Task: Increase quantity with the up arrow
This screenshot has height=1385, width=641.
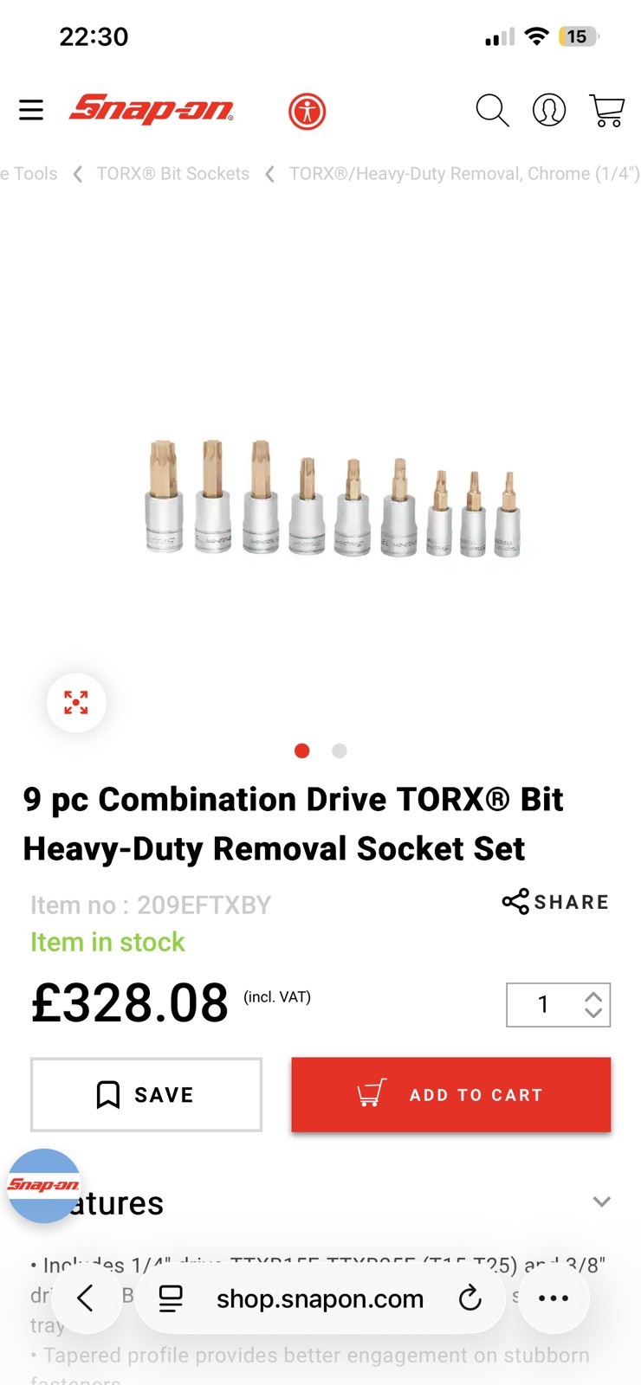Action: (x=593, y=996)
